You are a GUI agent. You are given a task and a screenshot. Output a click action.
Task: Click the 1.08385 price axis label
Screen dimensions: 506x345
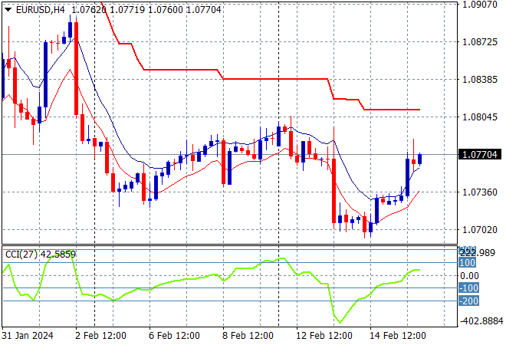click(479, 80)
